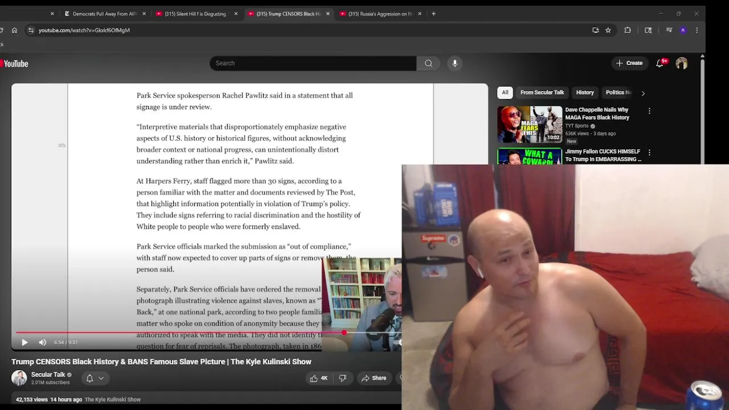Open YouTube notifications bell
The image size is (729, 410).
coord(660,63)
